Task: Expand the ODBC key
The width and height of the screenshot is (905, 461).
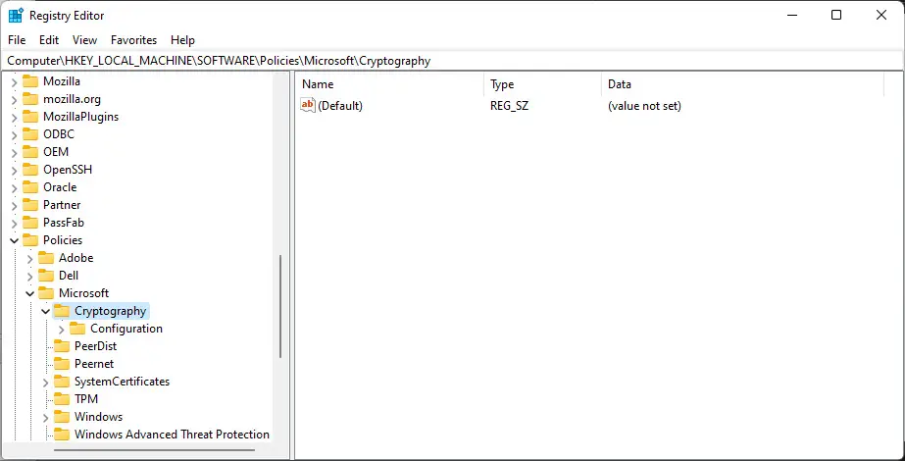Action: click(15, 135)
